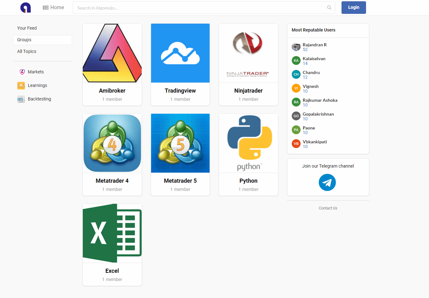Open the Learnings sidebar icon
Image resolution: width=429 pixels, height=298 pixels.
click(21, 86)
